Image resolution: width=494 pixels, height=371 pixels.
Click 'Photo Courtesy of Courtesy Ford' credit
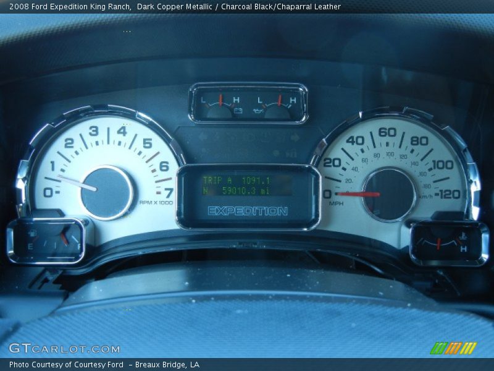coord(67,365)
